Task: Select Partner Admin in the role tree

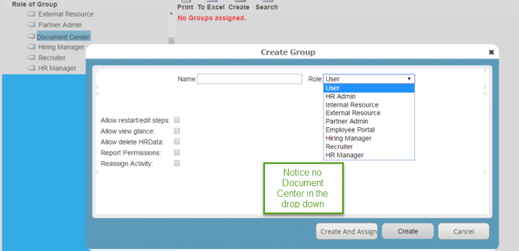Action: click(60, 25)
